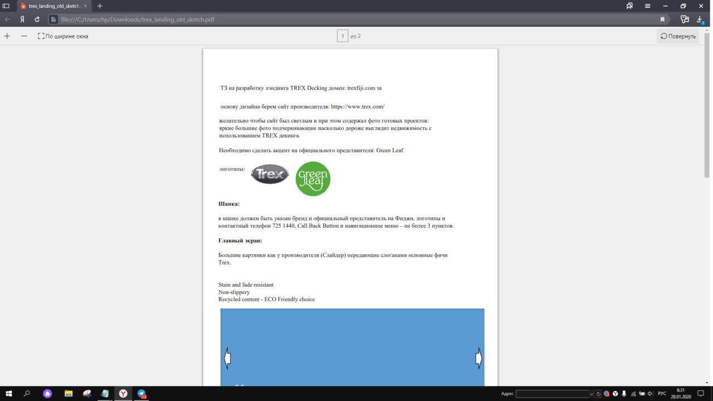This screenshot has width=713, height=401.
Task: Zoom in on the PDF with the plus icon
Action: click(7, 36)
